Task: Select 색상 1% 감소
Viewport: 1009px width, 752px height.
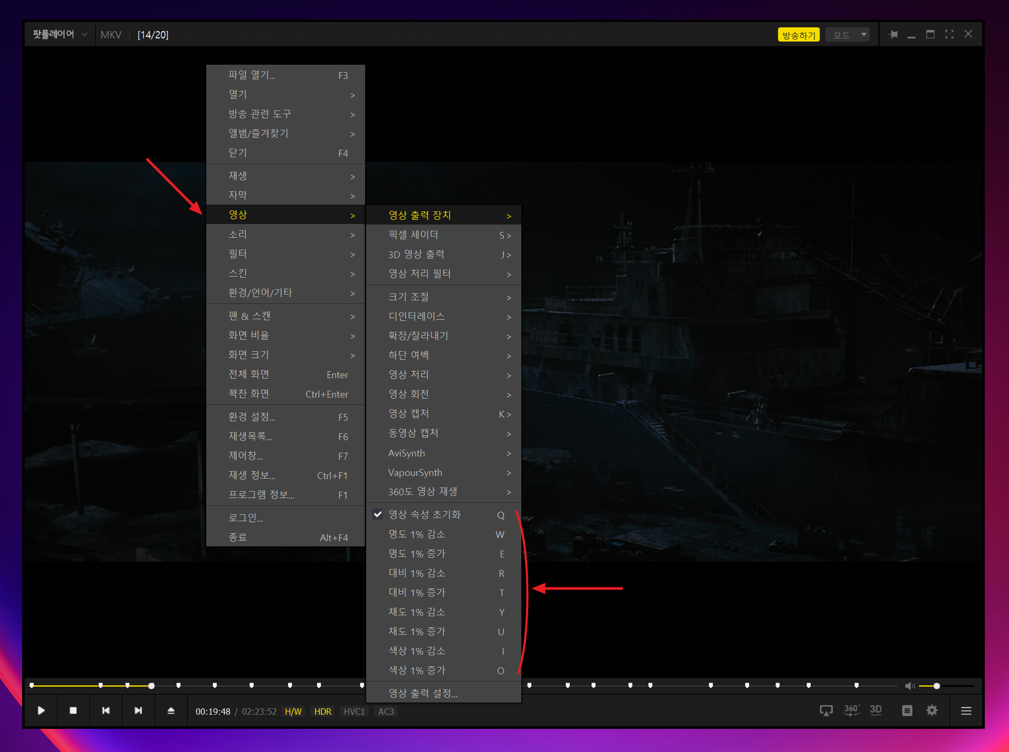Action: coord(443,651)
